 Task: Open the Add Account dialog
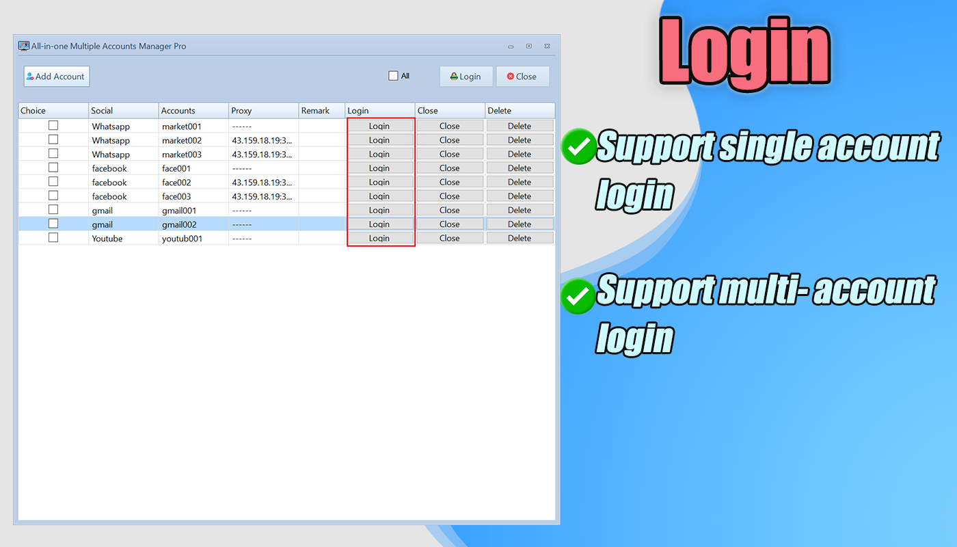point(56,76)
